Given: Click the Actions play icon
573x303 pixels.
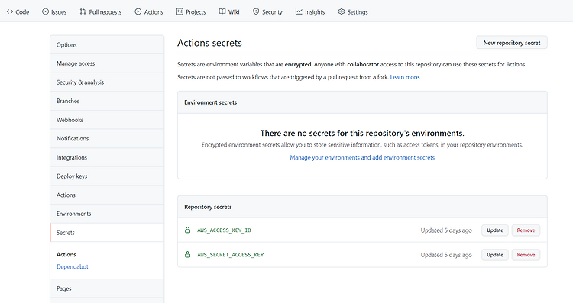Looking at the screenshot, I should (x=138, y=11).
